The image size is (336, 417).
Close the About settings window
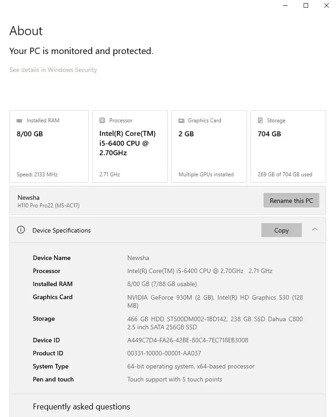click(327, 5)
